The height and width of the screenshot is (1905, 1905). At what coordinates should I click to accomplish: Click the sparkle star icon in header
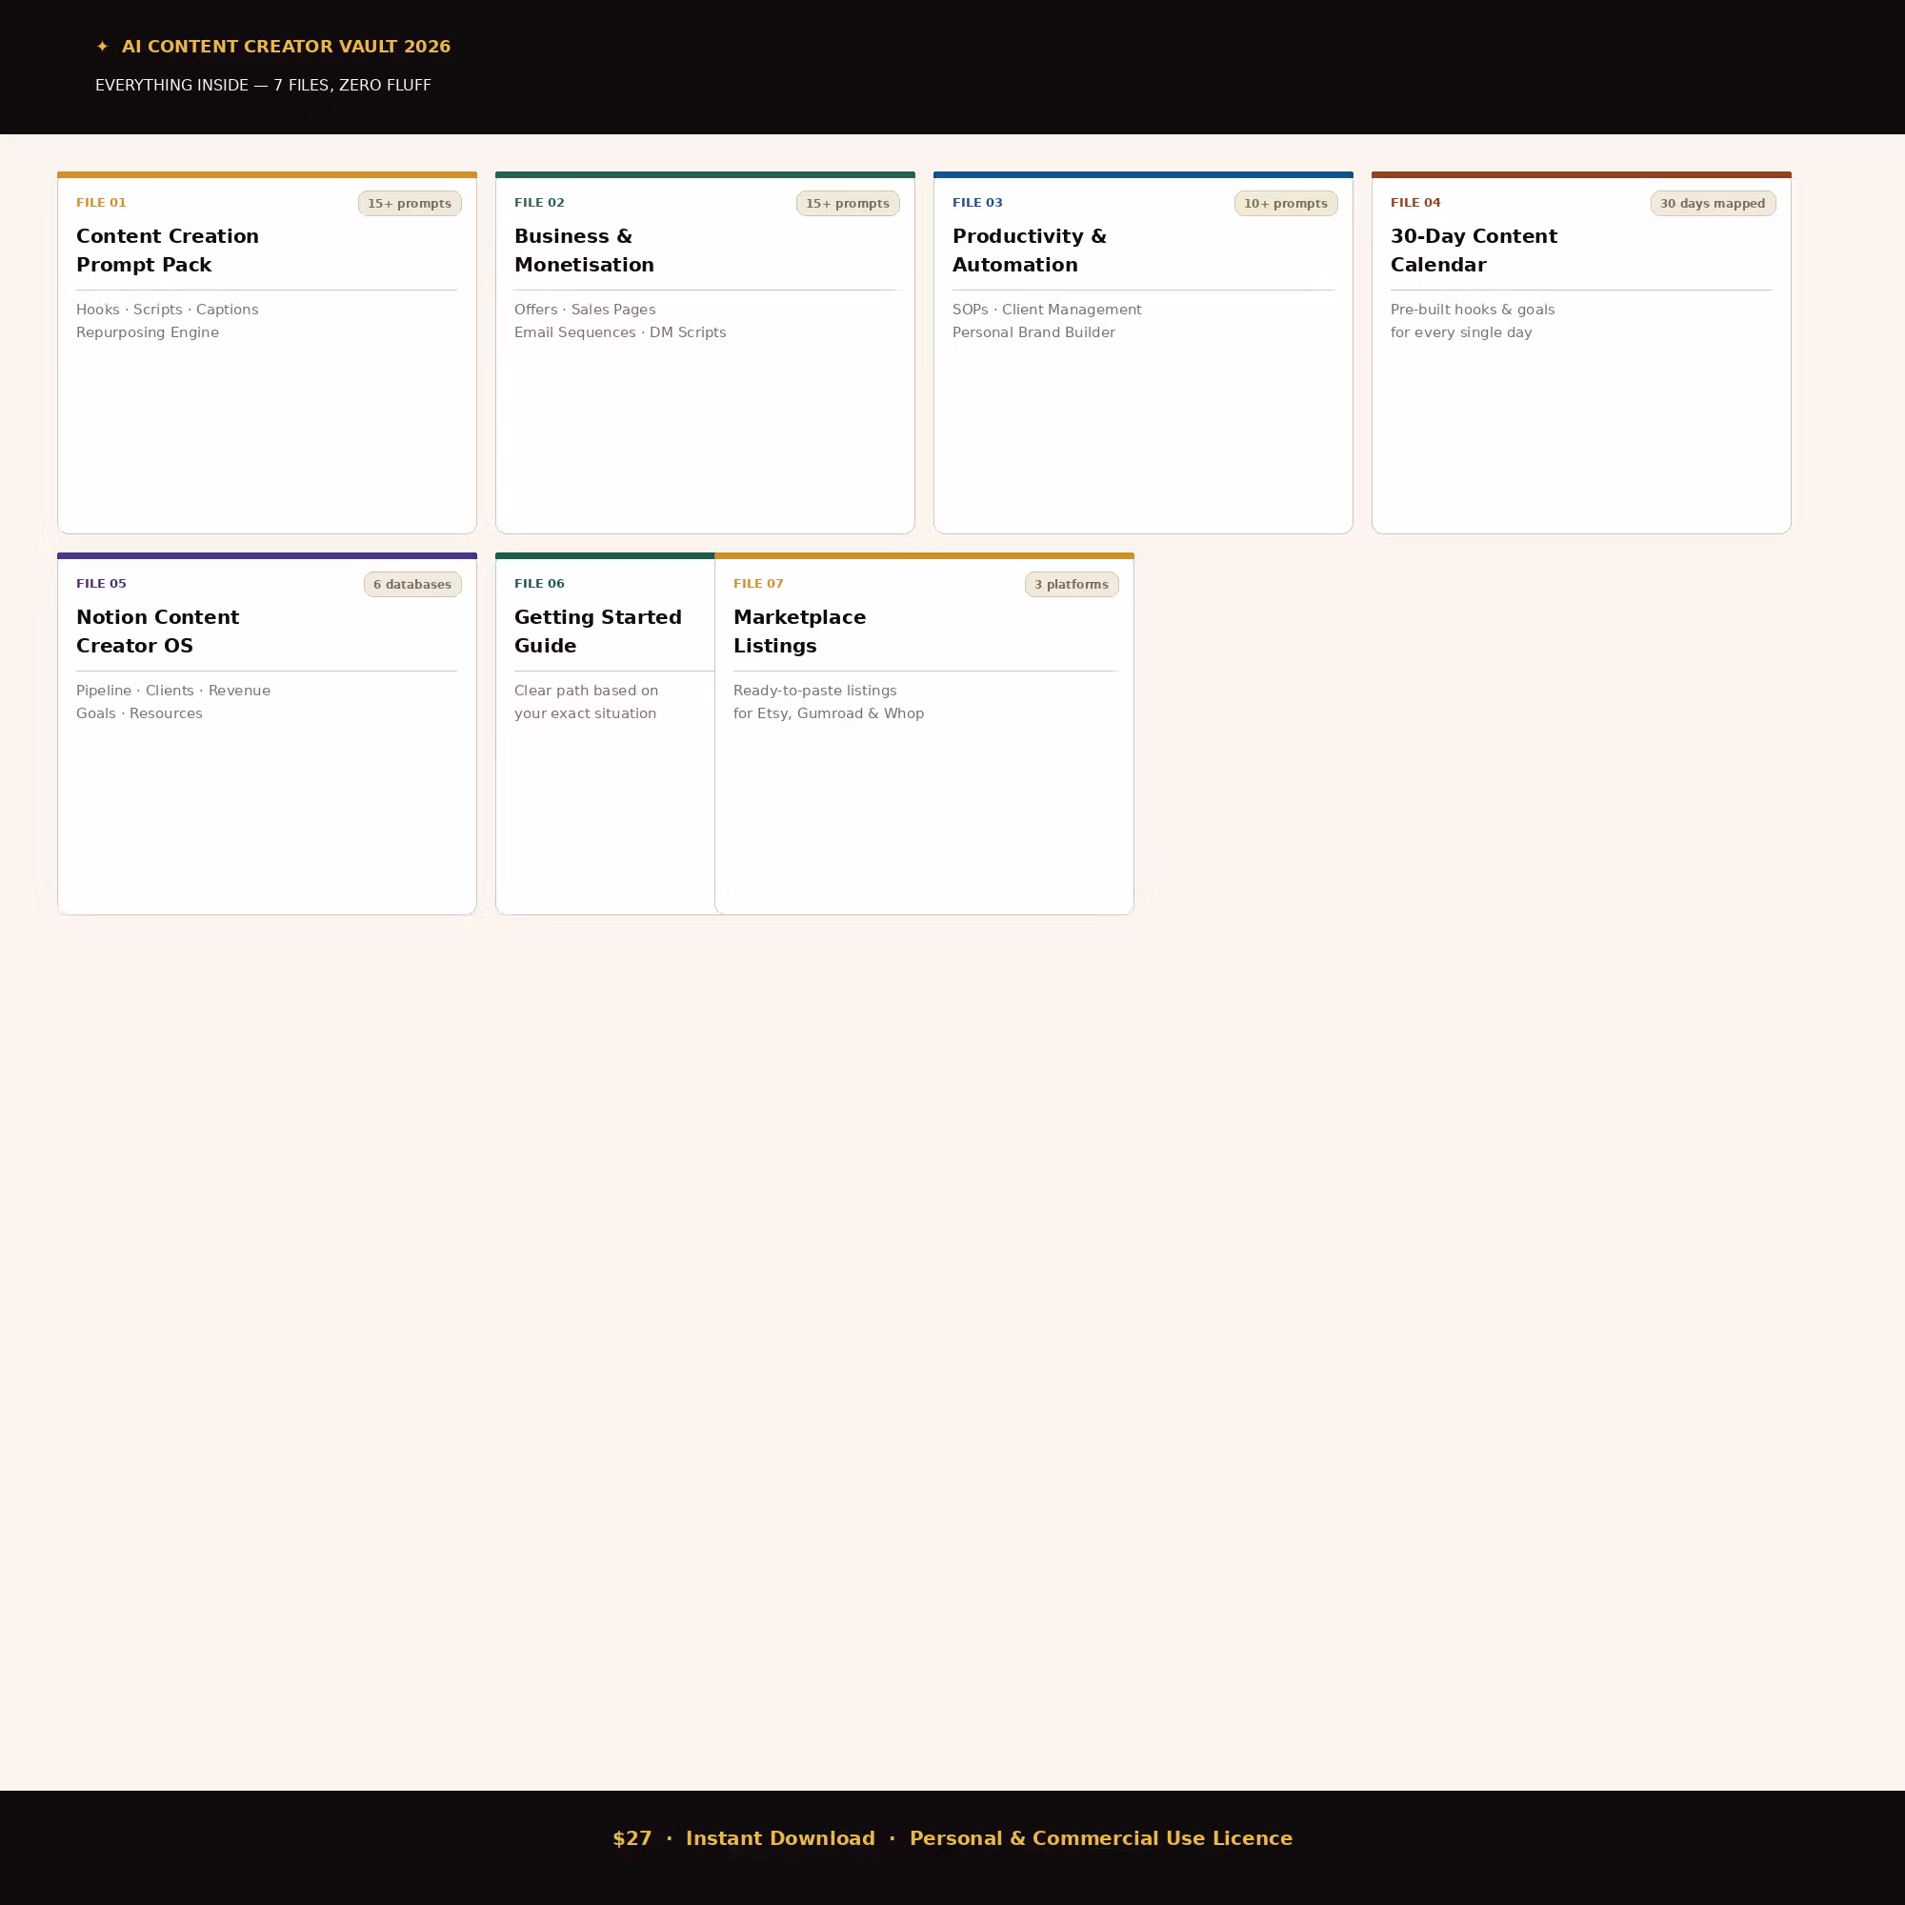coord(103,47)
